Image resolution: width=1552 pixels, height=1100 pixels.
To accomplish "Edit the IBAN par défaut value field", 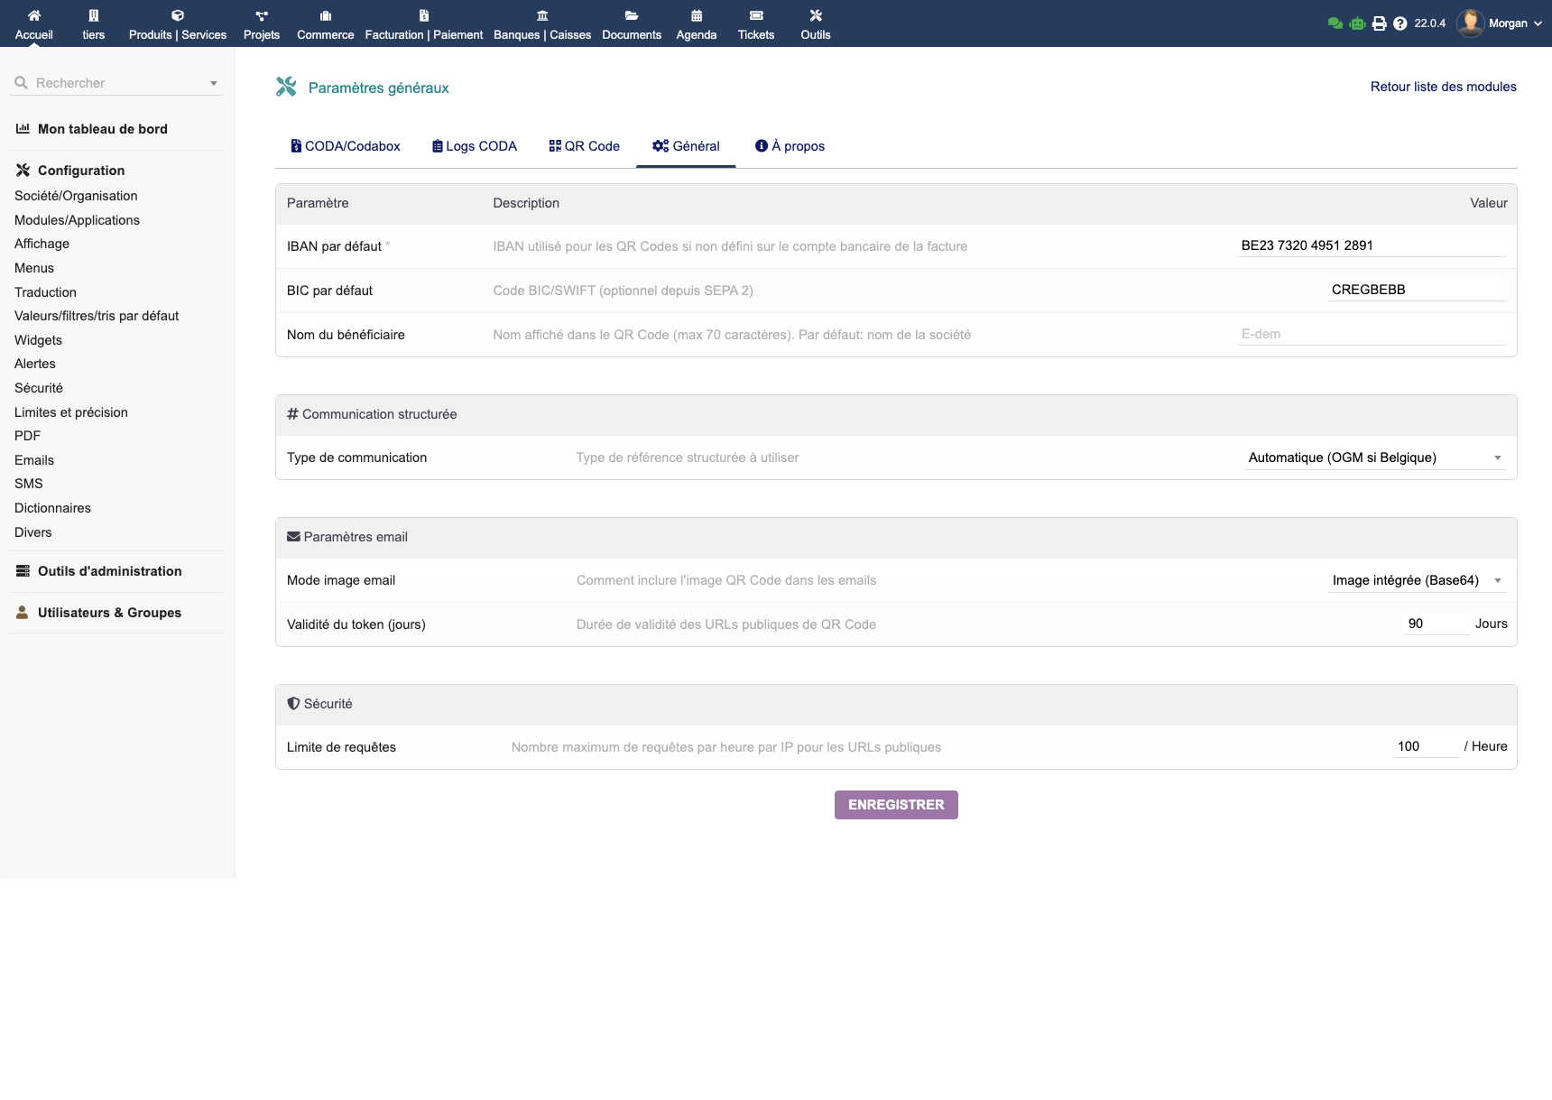I will [1371, 245].
